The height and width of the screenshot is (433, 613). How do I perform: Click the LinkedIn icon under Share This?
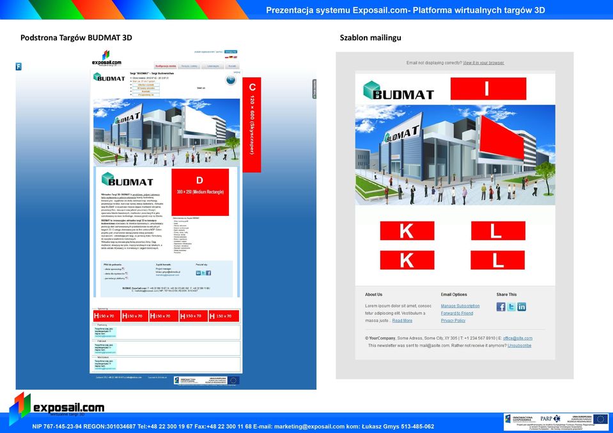(522, 307)
